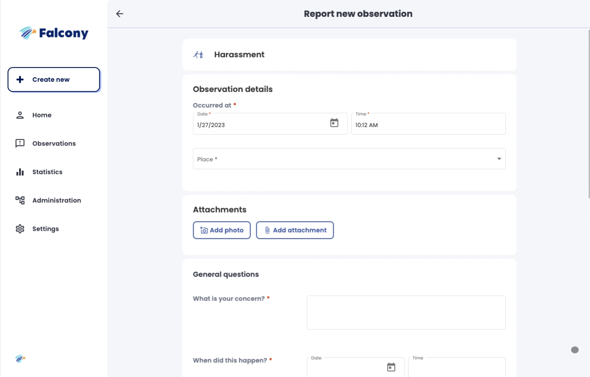Click the Create new button
This screenshot has width=590, height=377.
pyautogui.click(x=54, y=80)
